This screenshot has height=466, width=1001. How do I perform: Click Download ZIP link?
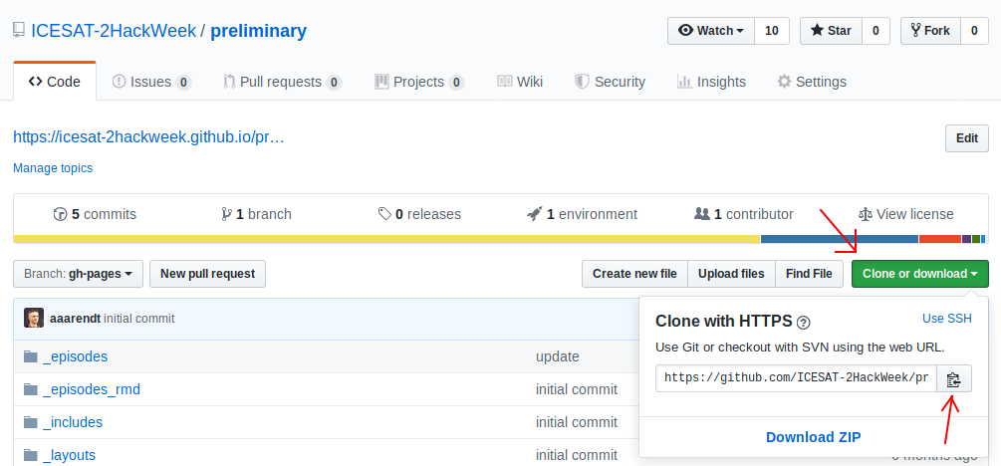point(813,436)
